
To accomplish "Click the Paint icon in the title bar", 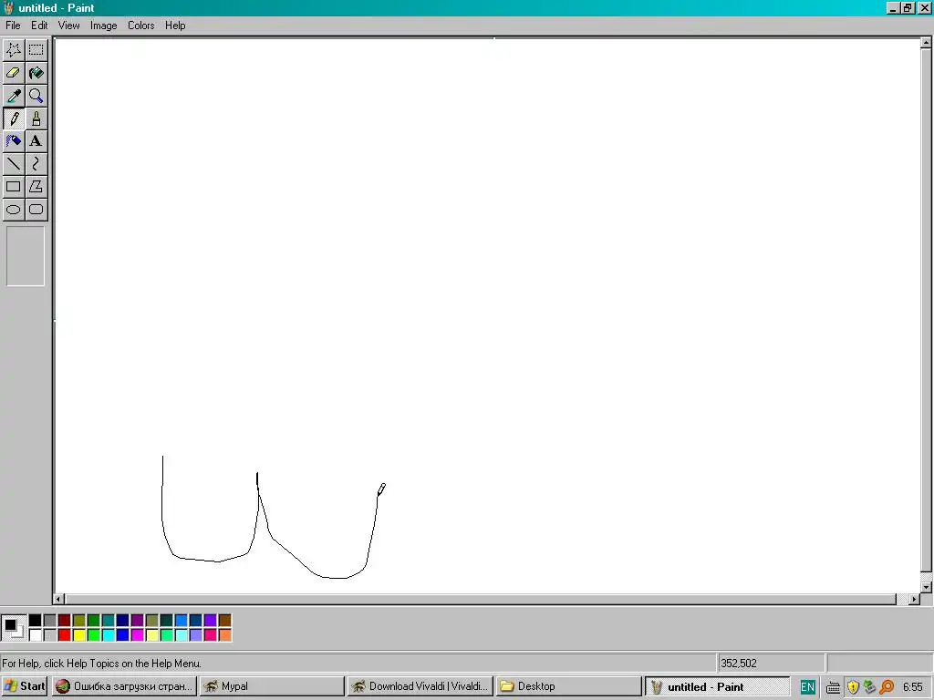I will pos(8,7).
